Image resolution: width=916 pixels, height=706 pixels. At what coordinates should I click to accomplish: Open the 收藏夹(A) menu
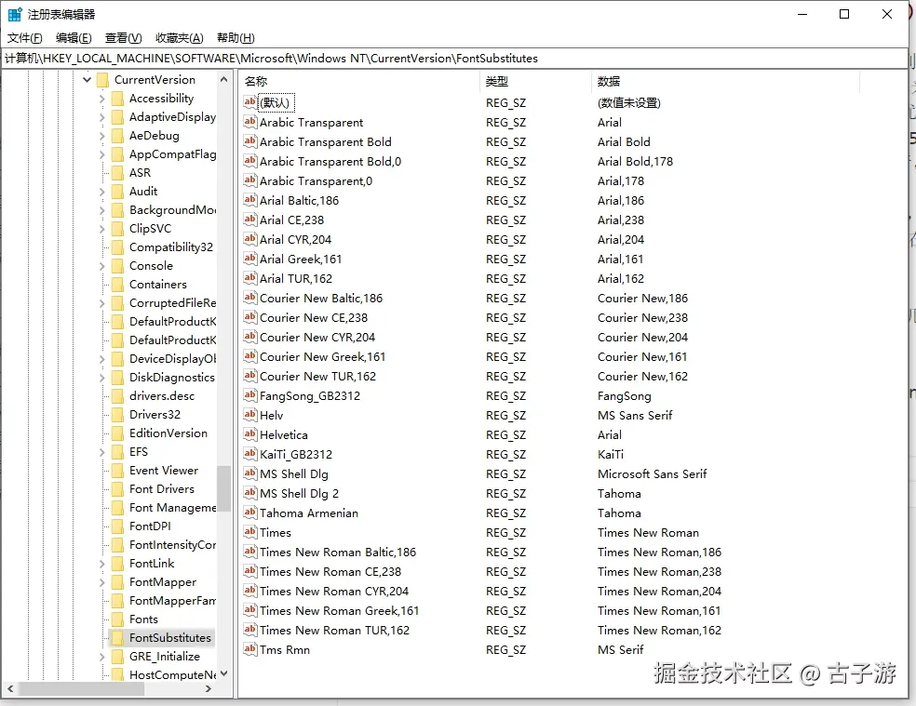click(180, 38)
